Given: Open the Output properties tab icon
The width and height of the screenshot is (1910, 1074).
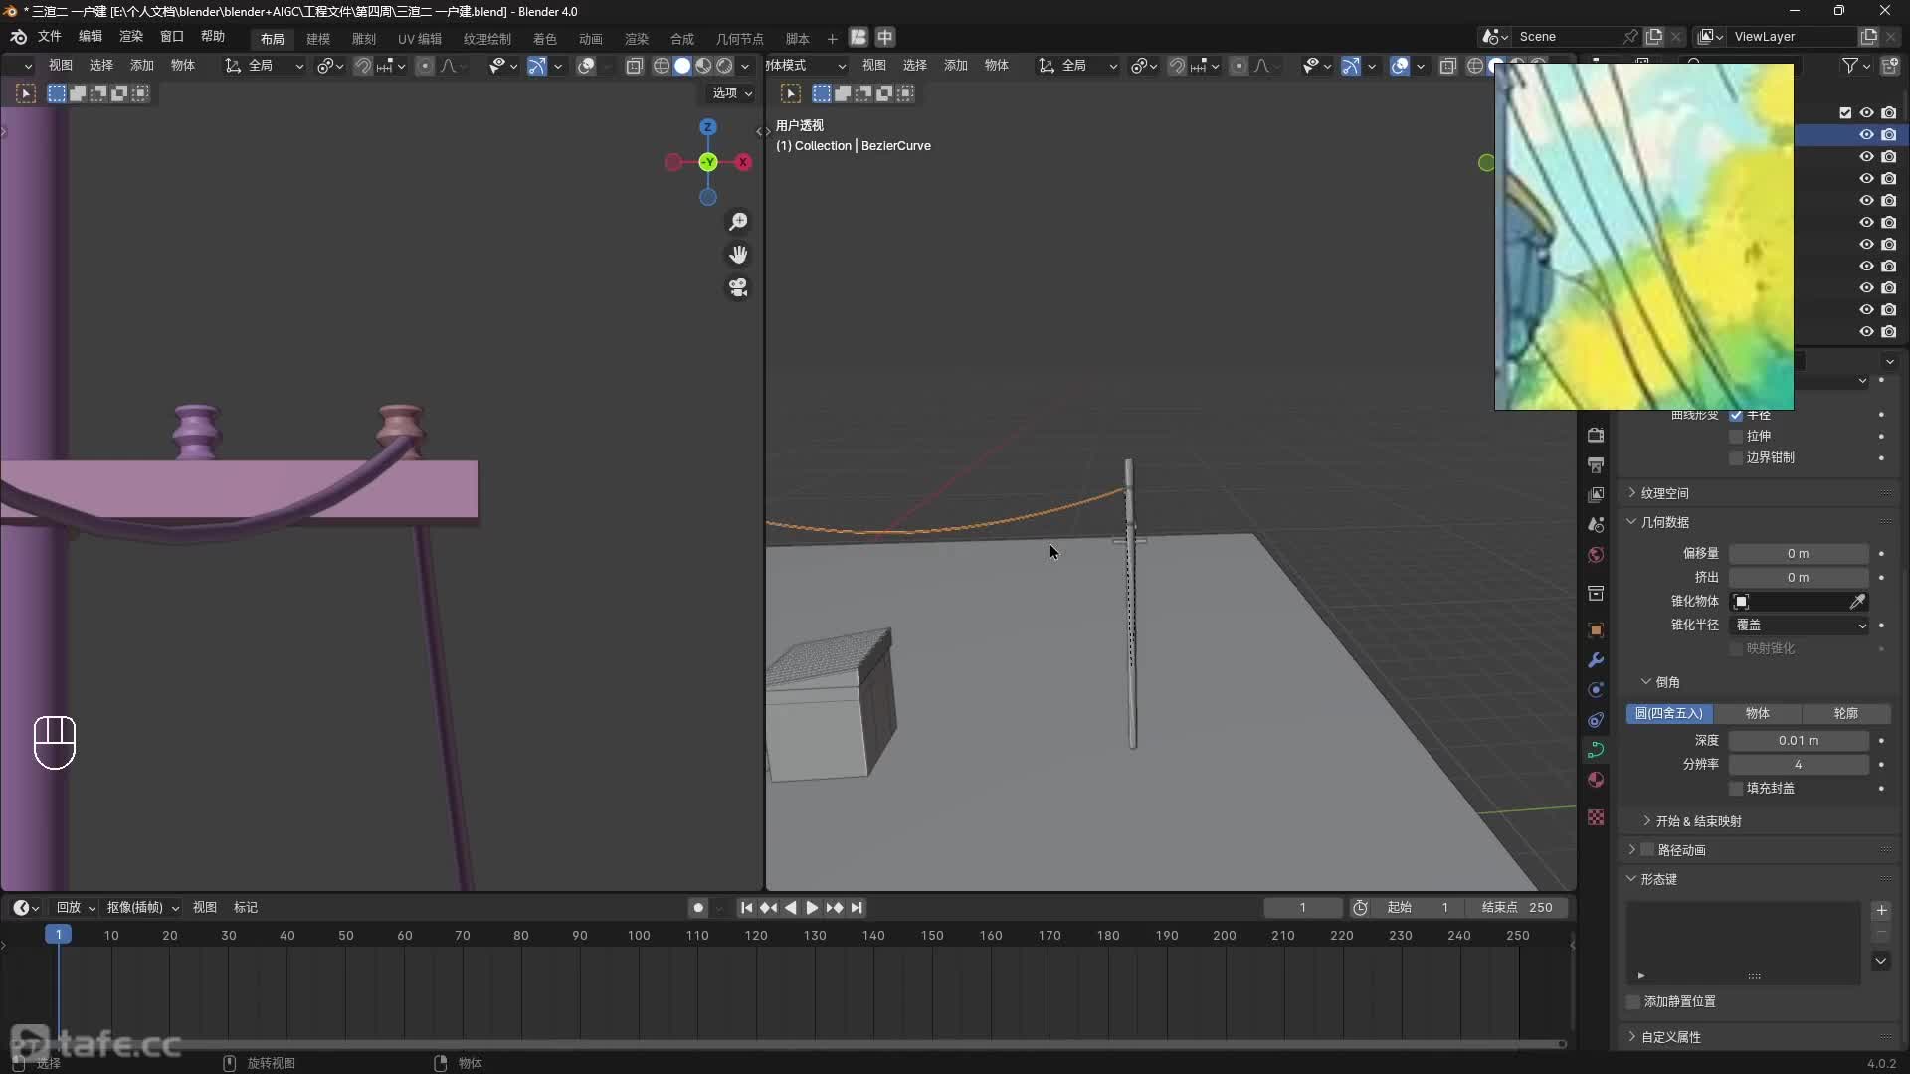Looking at the screenshot, I should tap(1596, 464).
